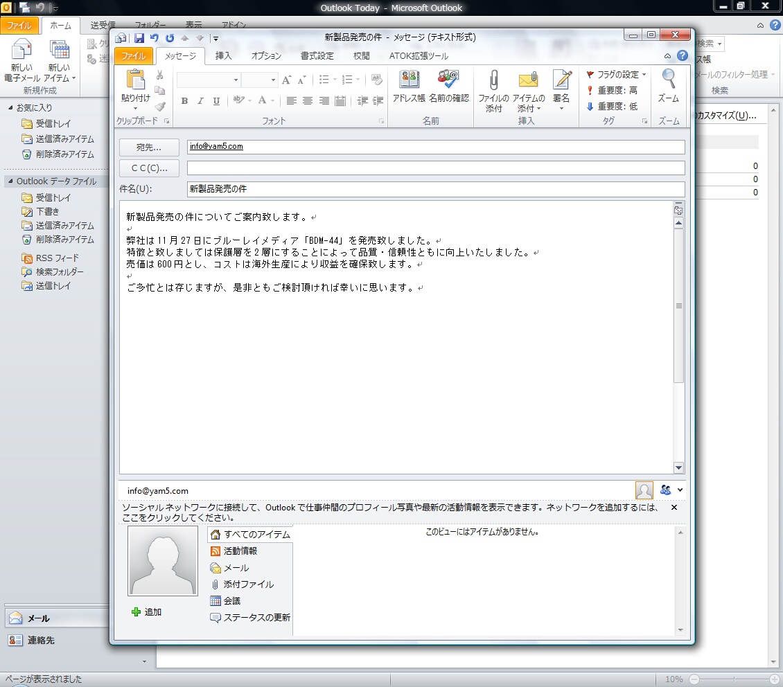Image resolution: width=783 pixels, height=687 pixels.
Task: Click the message window help icon
Action: (x=683, y=56)
